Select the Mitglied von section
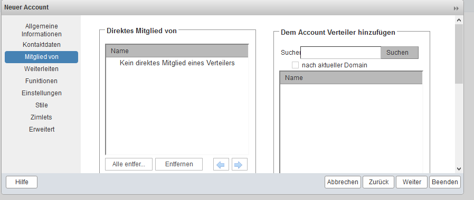Screen dimensions: 474x200 click(x=41, y=57)
